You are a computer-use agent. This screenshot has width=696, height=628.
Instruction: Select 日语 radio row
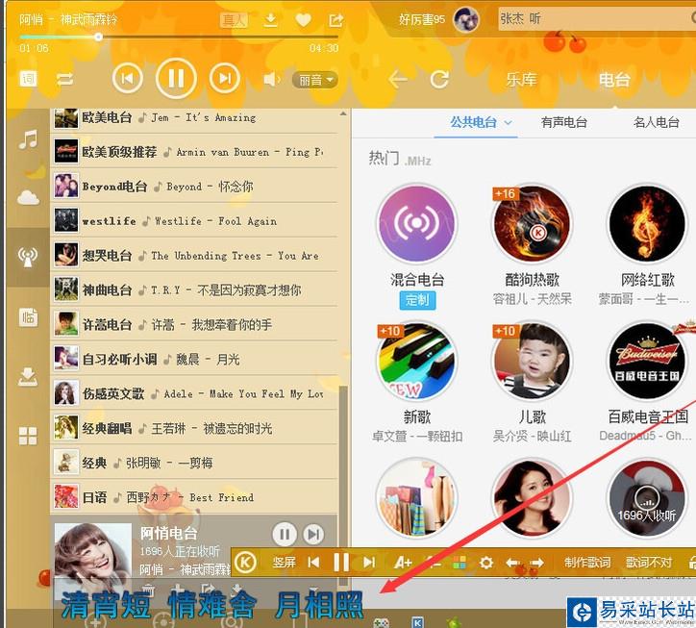pyautogui.click(x=194, y=497)
